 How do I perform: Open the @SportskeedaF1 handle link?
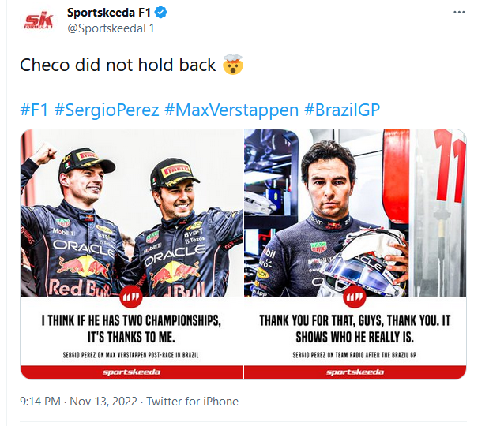point(108,30)
